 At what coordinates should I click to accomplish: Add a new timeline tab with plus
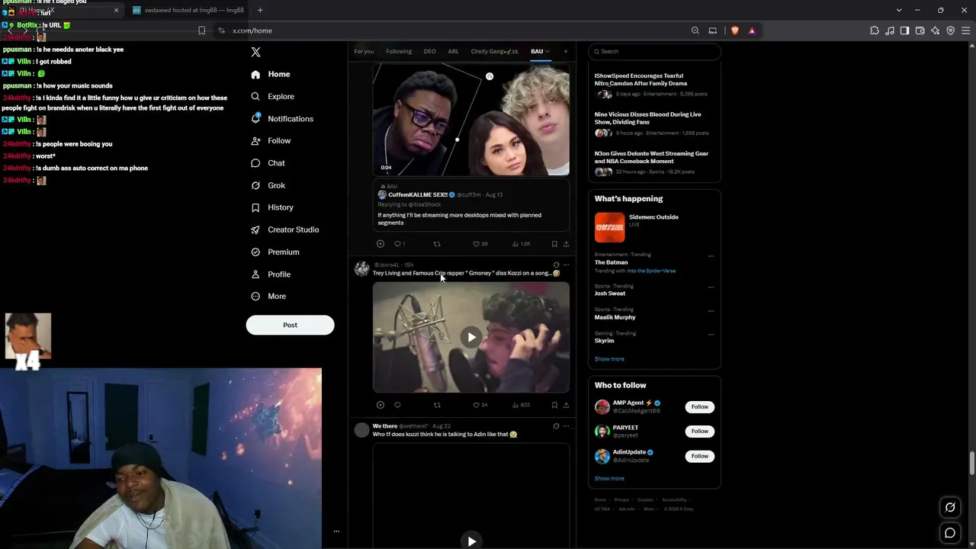(x=565, y=51)
